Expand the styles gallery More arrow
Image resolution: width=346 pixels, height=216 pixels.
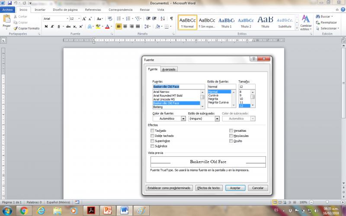pyautogui.click(x=297, y=28)
